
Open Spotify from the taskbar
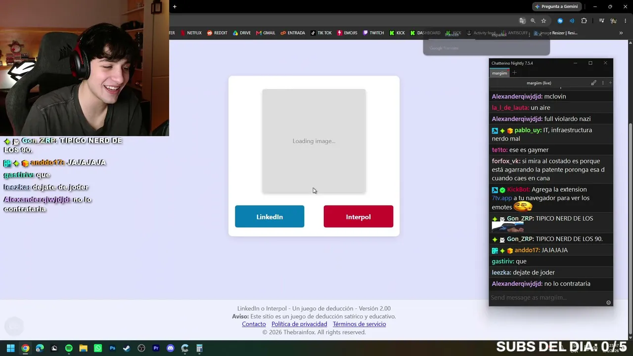pyautogui.click(x=69, y=348)
